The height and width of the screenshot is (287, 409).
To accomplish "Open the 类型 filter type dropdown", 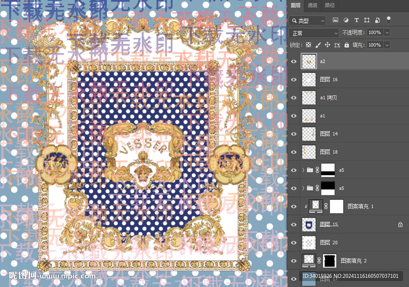I will click(x=307, y=20).
